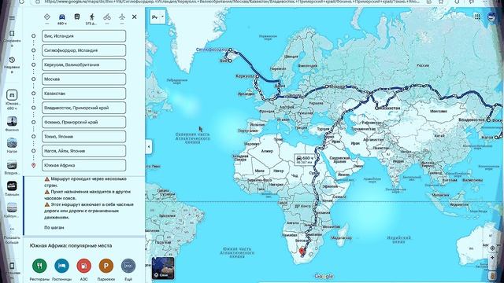Click the My location button on map
The height and width of the screenshot is (283, 504).
[492, 248]
